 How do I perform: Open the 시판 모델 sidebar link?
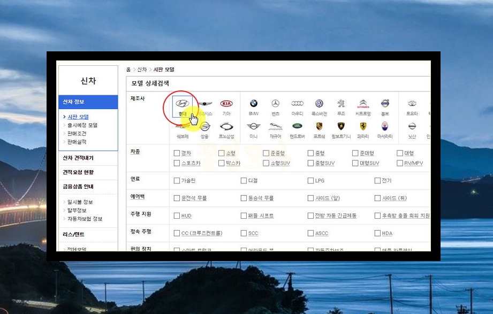(78, 117)
